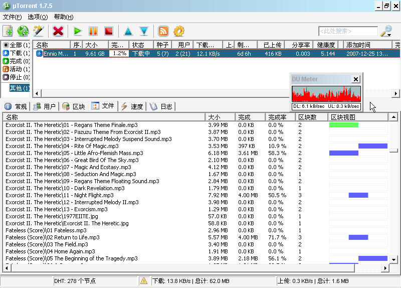This screenshot has height=288, width=401.
Task: Click the µTorrent logo in title bar
Action: pos(6,6)
